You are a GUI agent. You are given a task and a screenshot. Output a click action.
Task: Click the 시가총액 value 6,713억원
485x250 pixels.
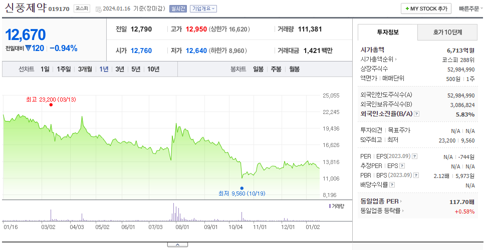pos(461,50)
